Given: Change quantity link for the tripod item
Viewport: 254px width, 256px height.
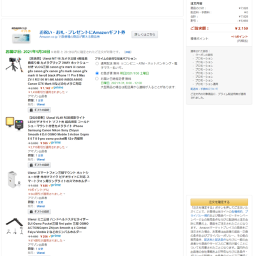Looking at the screenshot, I should 41,100.
